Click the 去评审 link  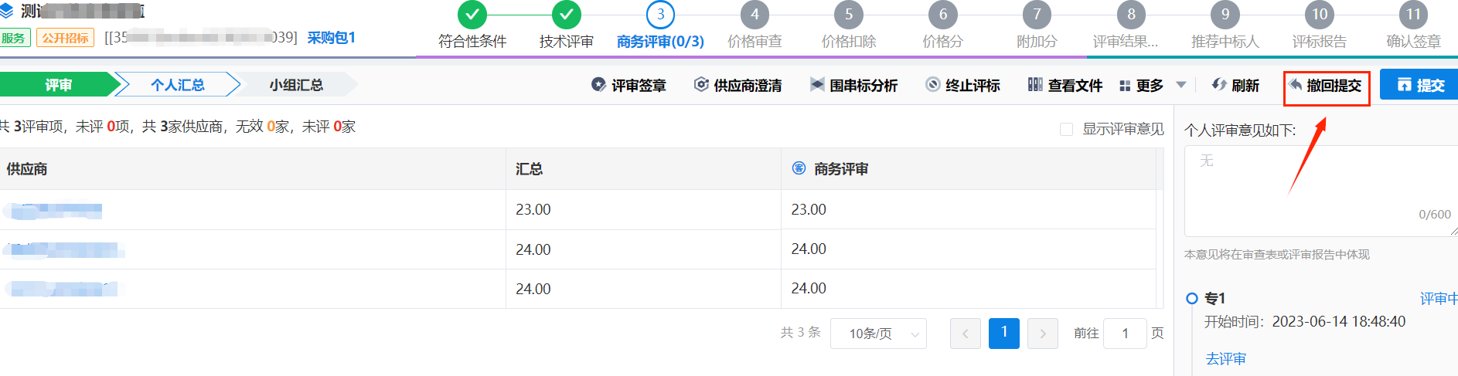click(x=1226, y=359)
